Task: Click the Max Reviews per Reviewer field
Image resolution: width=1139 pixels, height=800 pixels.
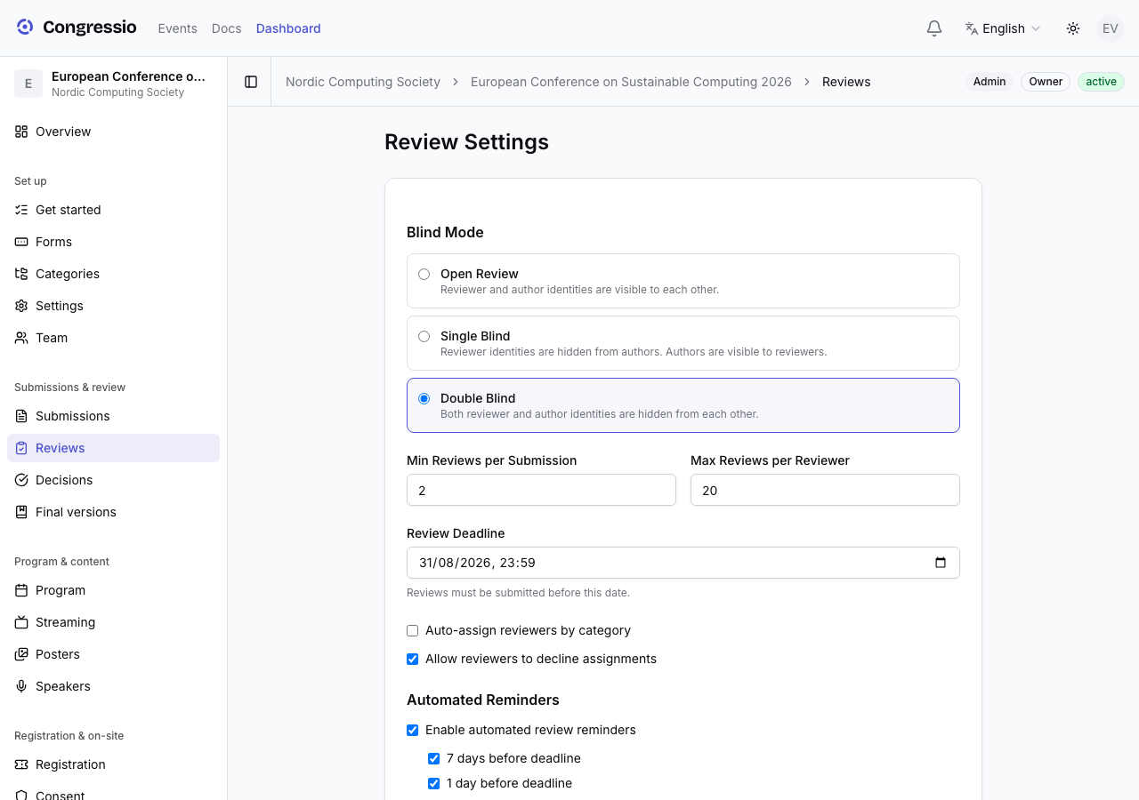Action: pyautogui.click(x=825, y=490)
